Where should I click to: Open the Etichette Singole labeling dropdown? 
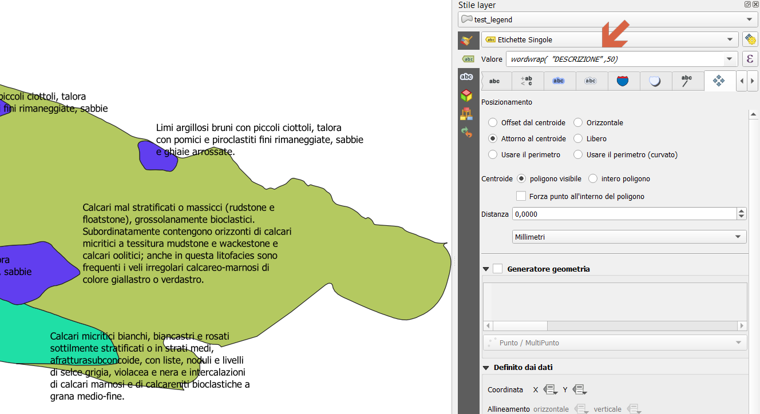click(x=609, y=40)
